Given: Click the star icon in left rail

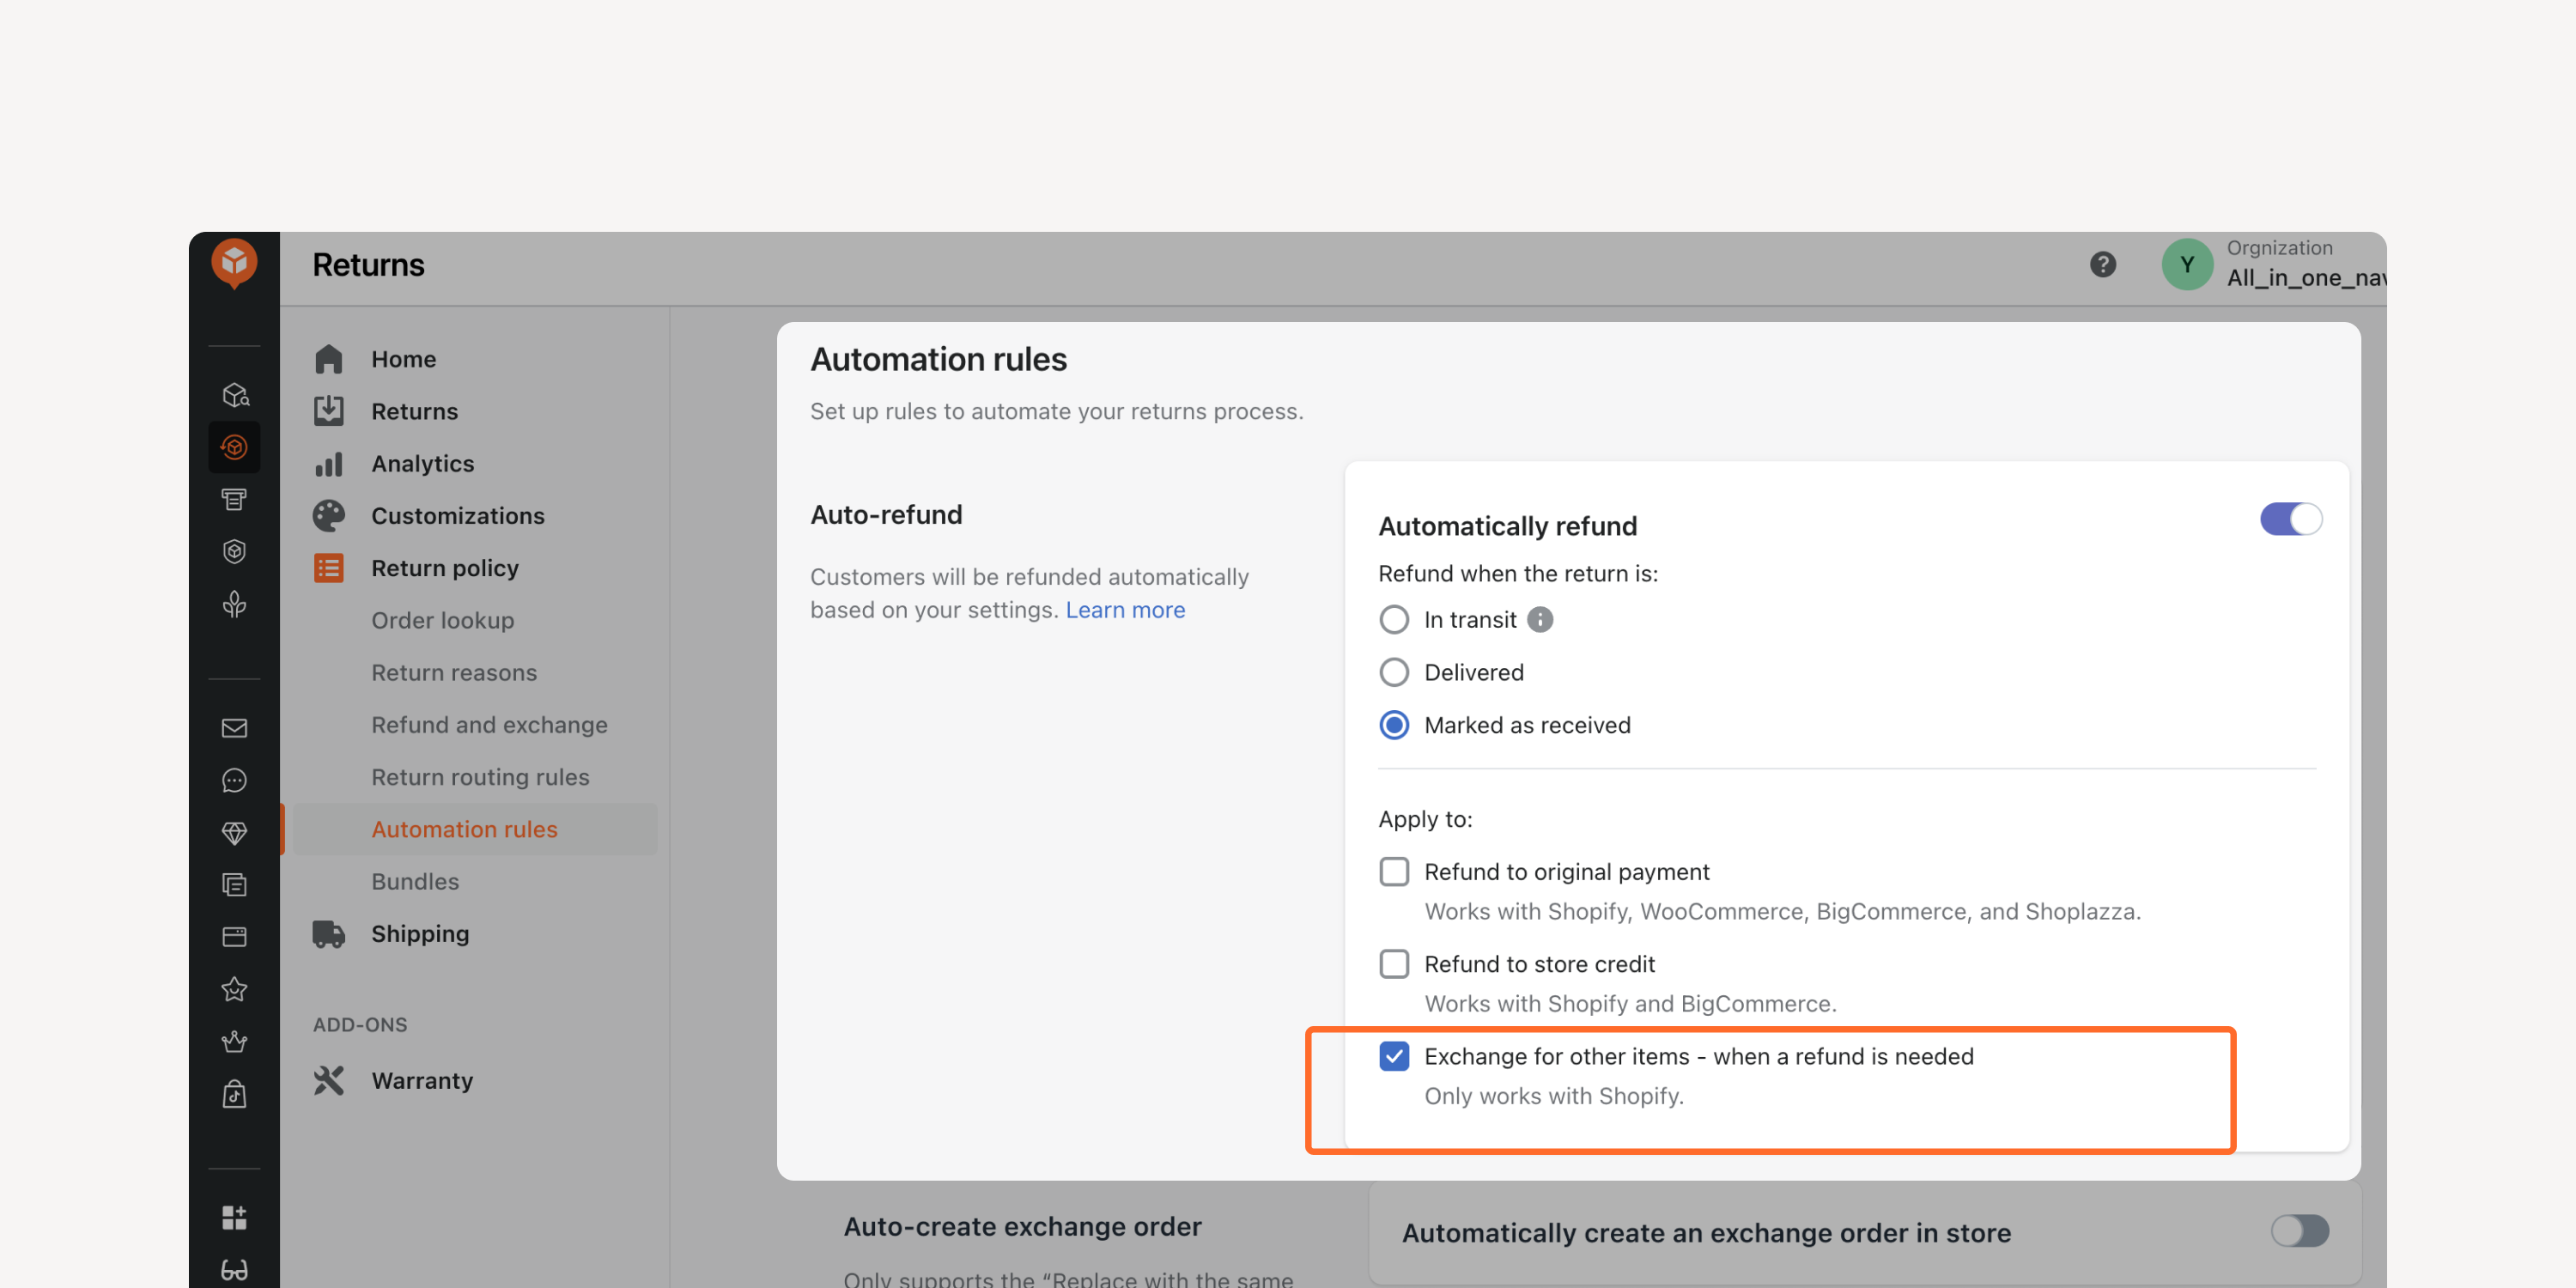Looking at the screenshot, I should click(234, 989).
